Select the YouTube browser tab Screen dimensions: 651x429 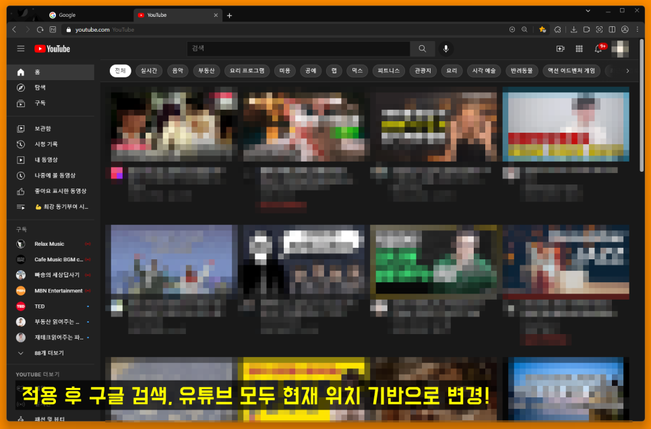[x=178, y=15]
